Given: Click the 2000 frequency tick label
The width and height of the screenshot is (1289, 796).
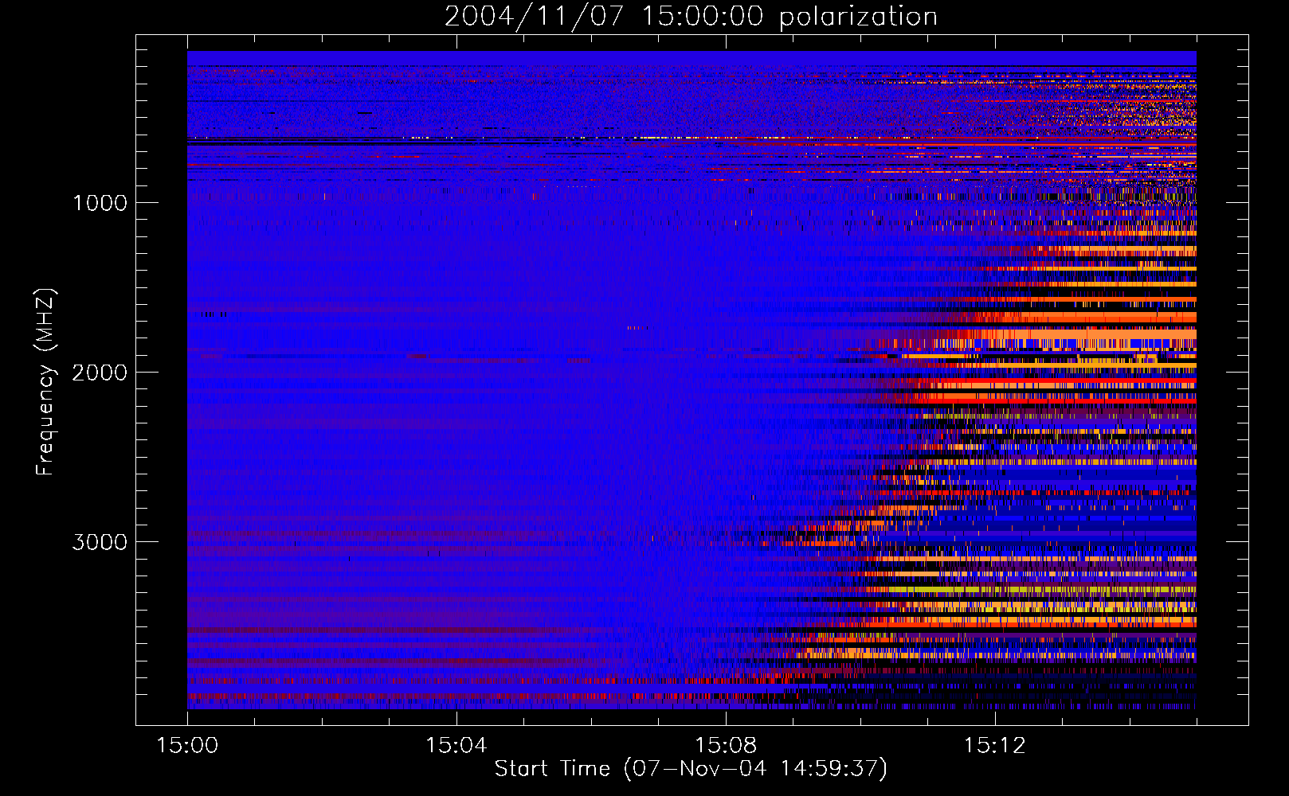Looking at the screenshot, I should tap(100, 373).
